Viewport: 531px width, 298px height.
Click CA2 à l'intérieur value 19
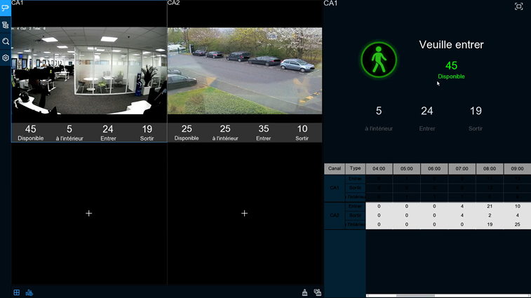[490, 224]
